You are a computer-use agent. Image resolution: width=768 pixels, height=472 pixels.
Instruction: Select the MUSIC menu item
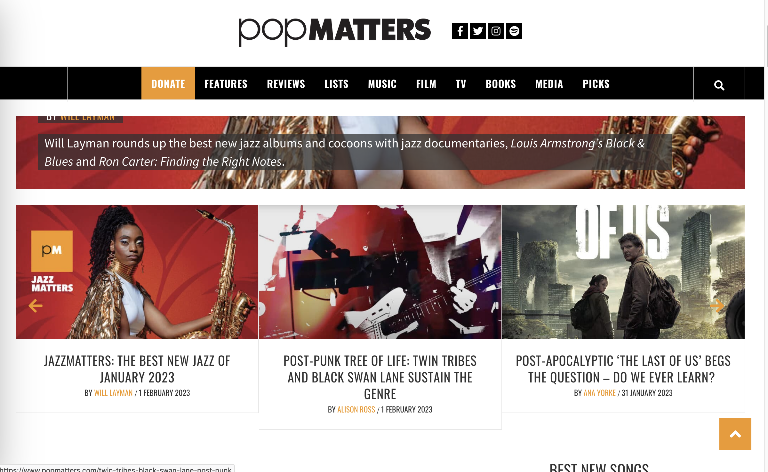[382, 84]
